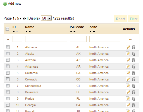The image size is (143, 112).
Task: Click the Reset button
Action: (120, 19)
